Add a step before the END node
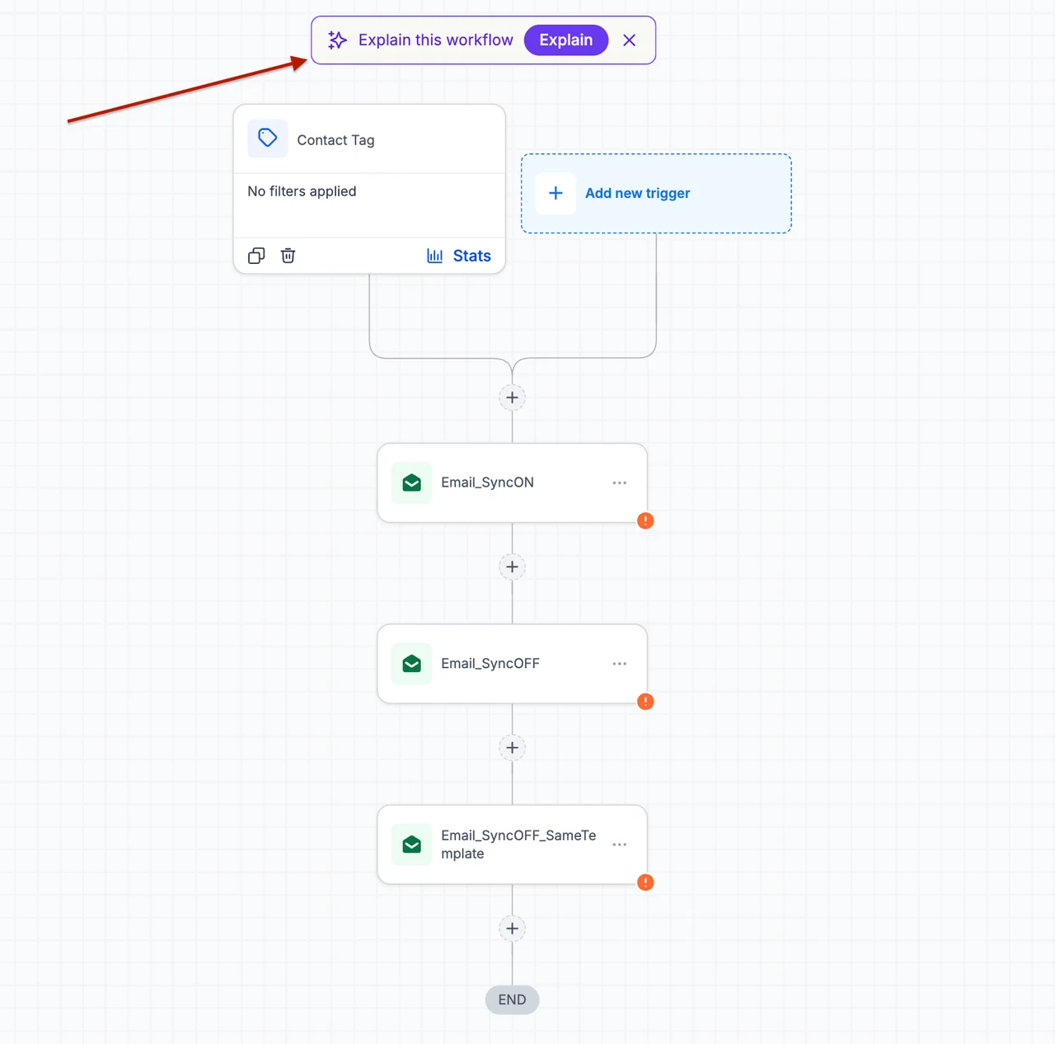The image size is (1055, 1044). pyautogui.click(x=512, y=929)
